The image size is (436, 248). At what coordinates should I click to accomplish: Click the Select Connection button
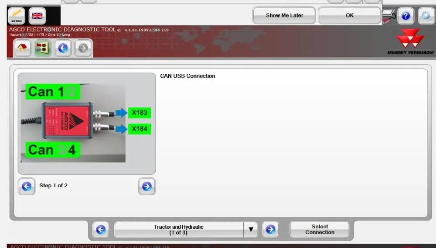coord(320,229)
